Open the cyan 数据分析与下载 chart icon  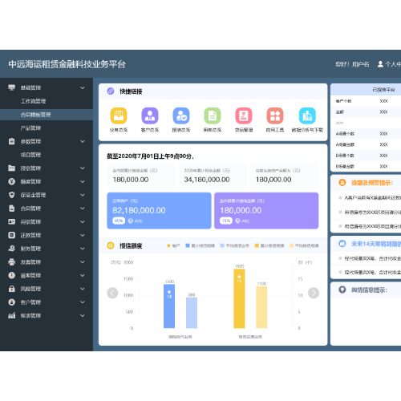307,115
